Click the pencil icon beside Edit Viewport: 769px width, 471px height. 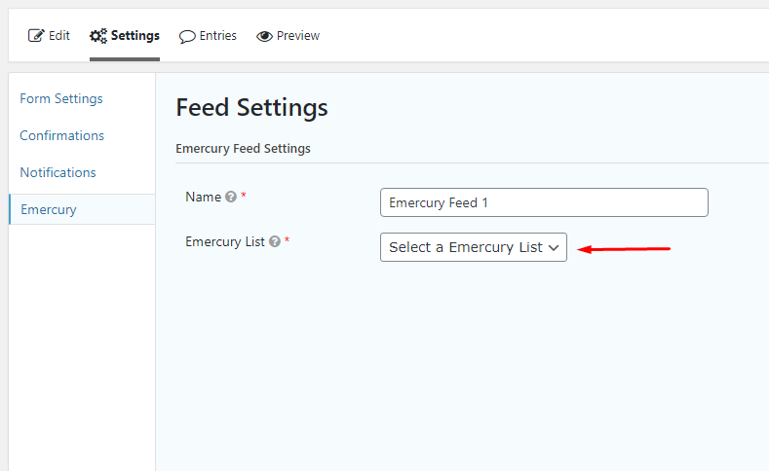point(36,36)
